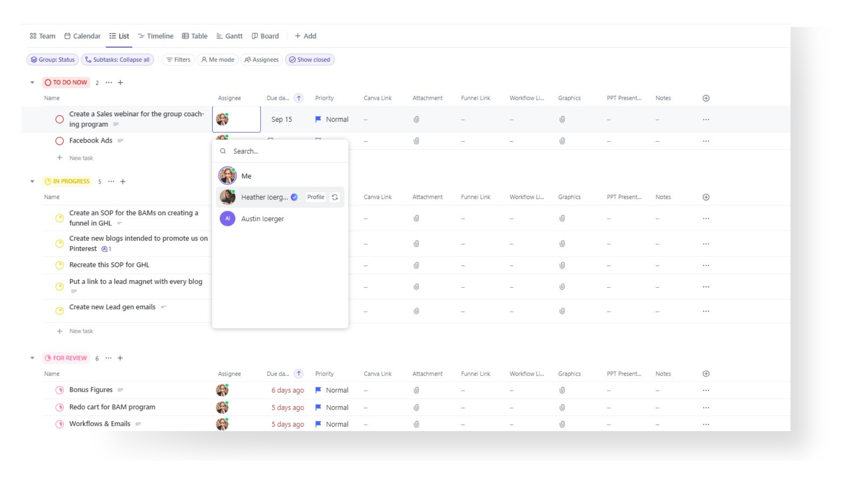This screenshot has width=858, height=483.
Task: Expand the TO DO NOW section
Action: [x=33, y=82]
